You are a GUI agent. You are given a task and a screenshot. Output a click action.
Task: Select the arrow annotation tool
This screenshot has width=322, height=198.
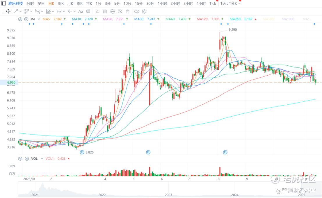point(70,12)
